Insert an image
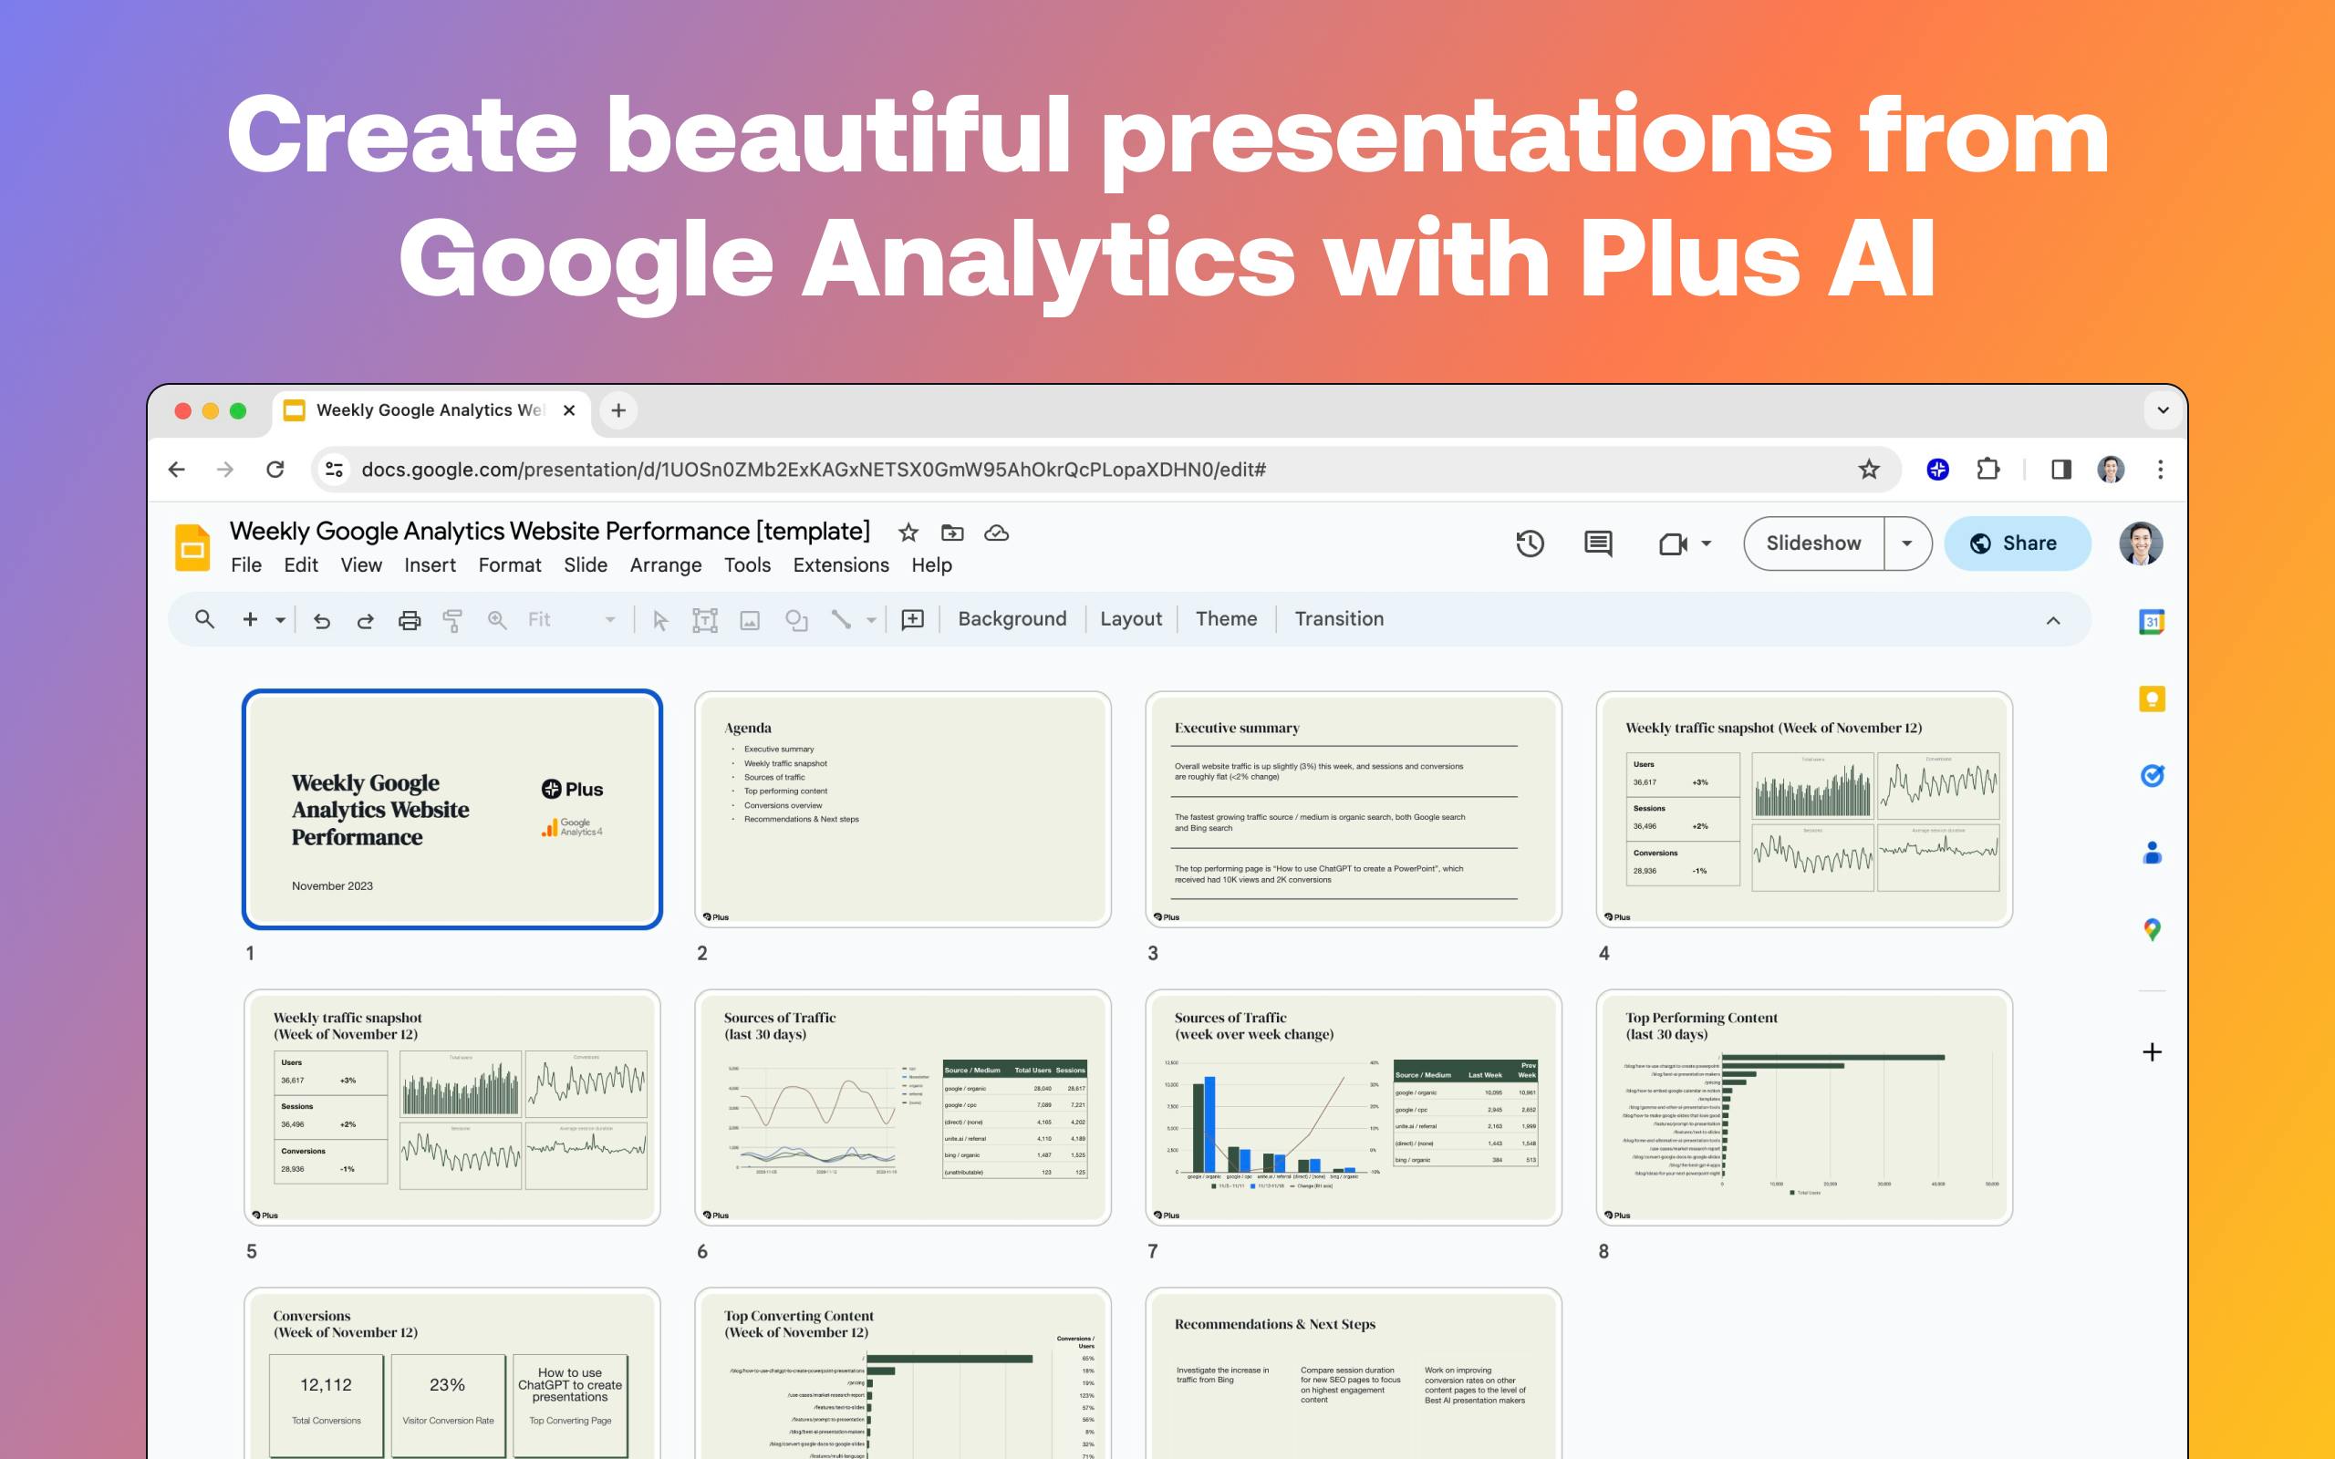 pos(750,619)
